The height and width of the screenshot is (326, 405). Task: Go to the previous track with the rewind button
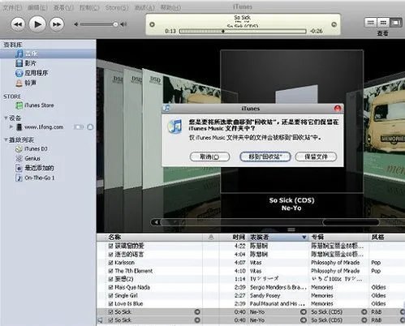pos(18,24)
